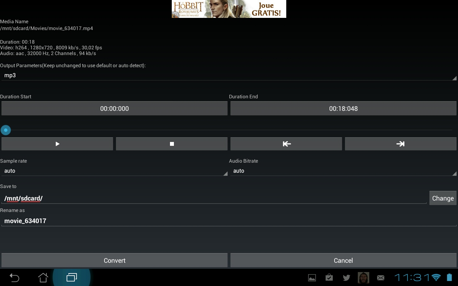This screenshot has width=458, height=286.
Task: Tap the Play Store bag notification
Action: tap(329, 278)
